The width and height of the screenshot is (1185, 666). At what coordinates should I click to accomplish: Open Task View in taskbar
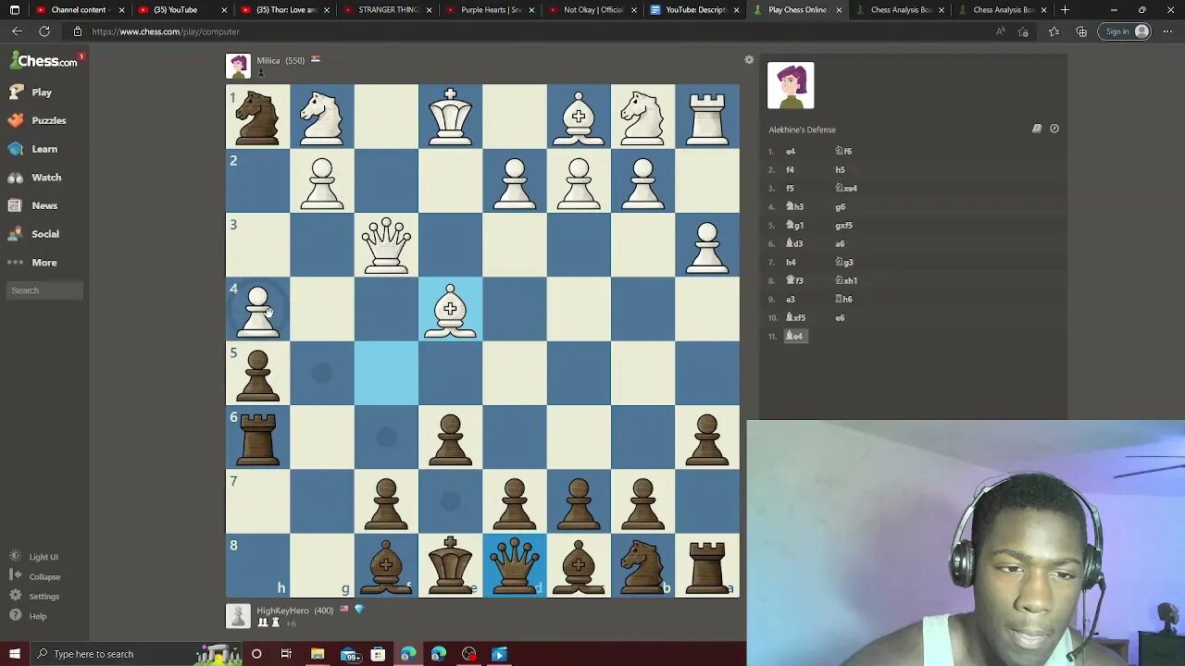(286, 654)
